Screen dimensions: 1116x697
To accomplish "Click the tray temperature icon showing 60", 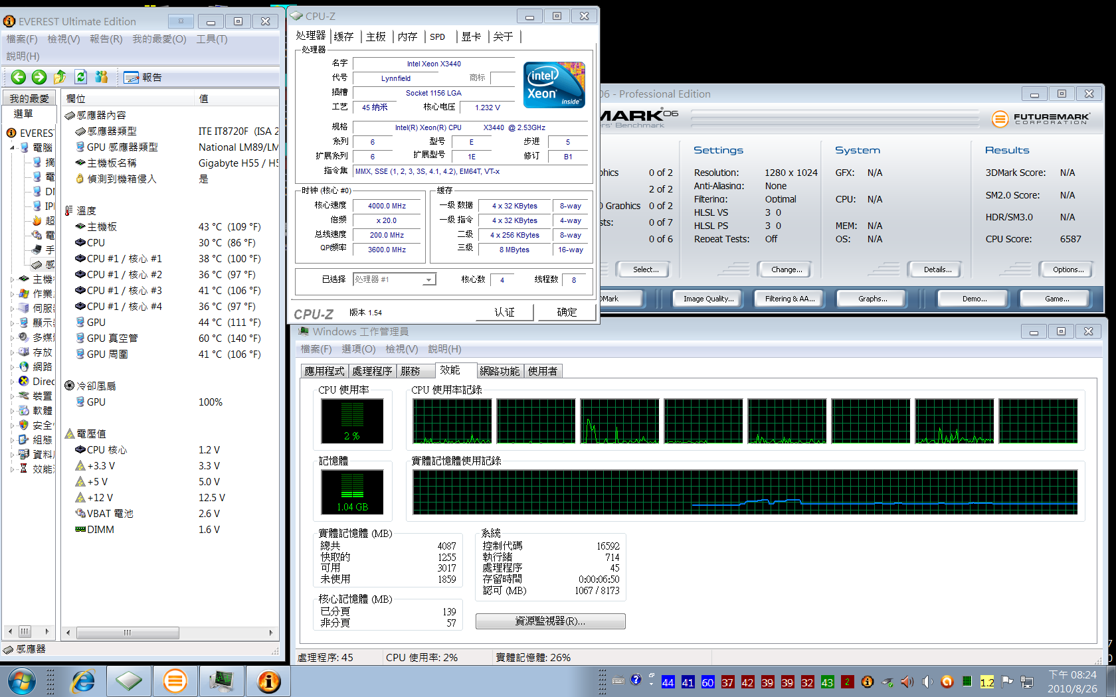I will point(707,682).
